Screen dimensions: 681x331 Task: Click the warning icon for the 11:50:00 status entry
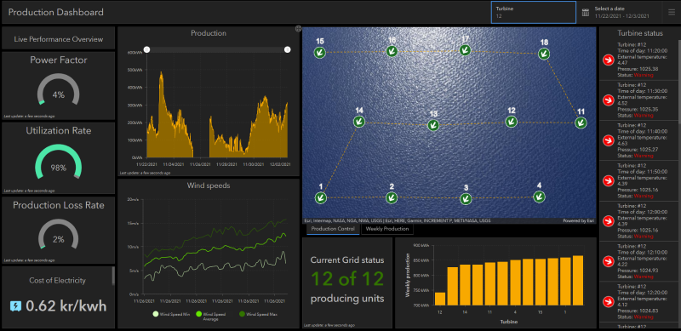tap(609, 180)
